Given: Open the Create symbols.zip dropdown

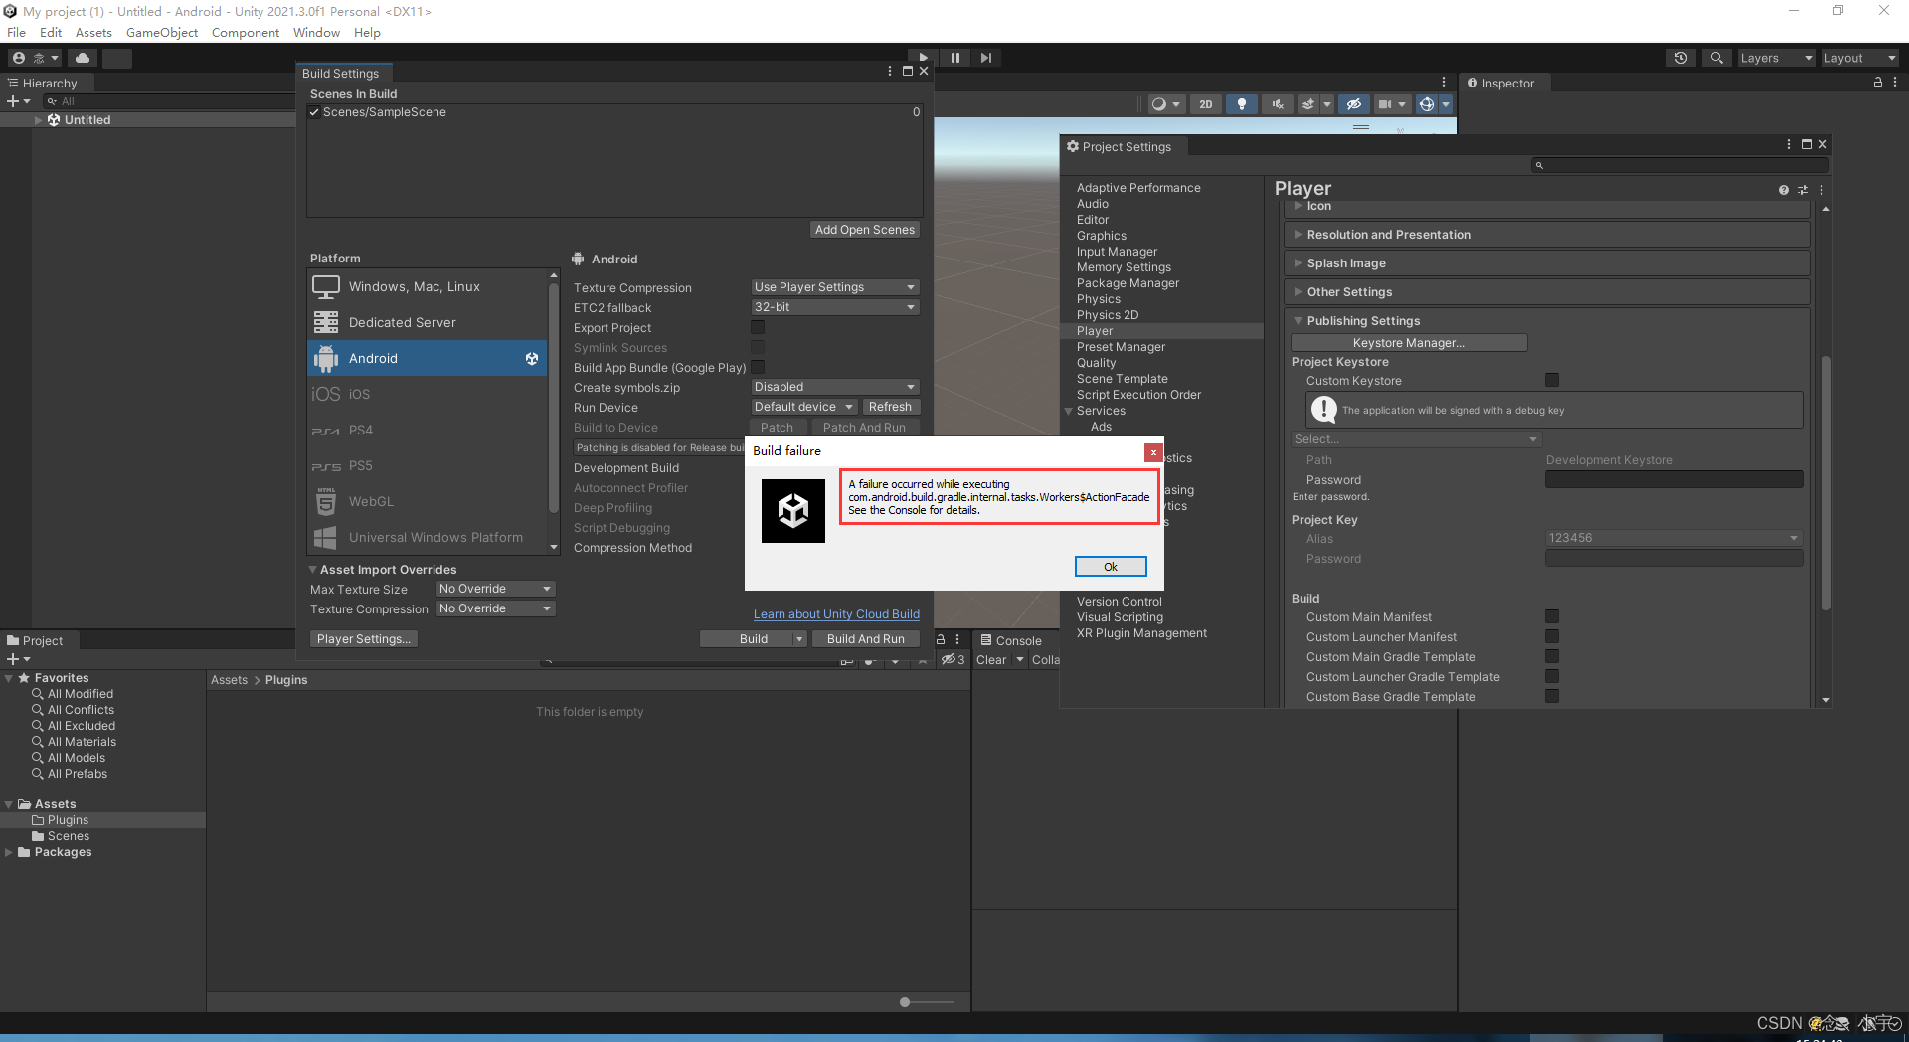Looking at the screenshot, I should pos(835,387).
